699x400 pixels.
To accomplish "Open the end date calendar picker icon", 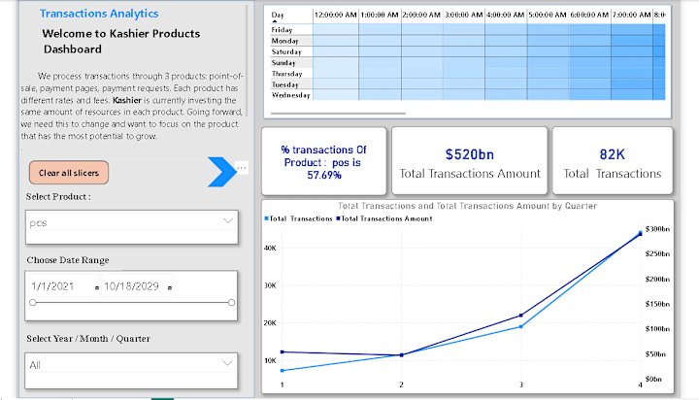I will pyautogui.click(x=169, y=288).
